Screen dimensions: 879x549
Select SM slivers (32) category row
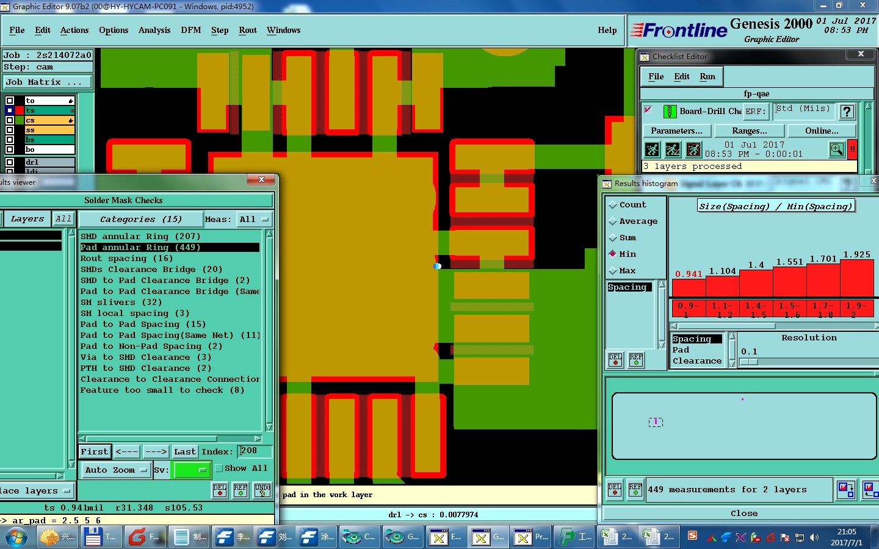(170, 302)
